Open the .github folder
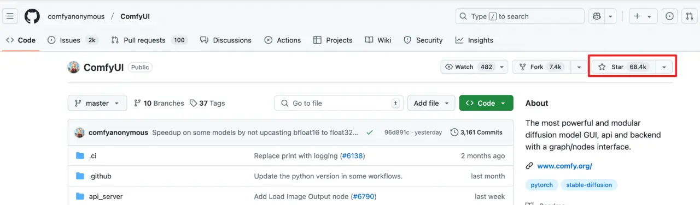 coord(100,176)
